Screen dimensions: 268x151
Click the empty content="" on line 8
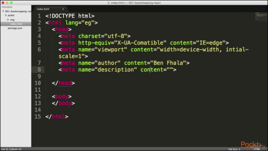(157, 70)
